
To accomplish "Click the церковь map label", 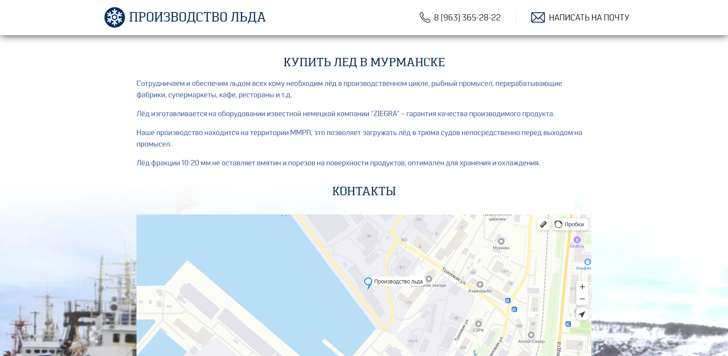I will tap(497, 219).
